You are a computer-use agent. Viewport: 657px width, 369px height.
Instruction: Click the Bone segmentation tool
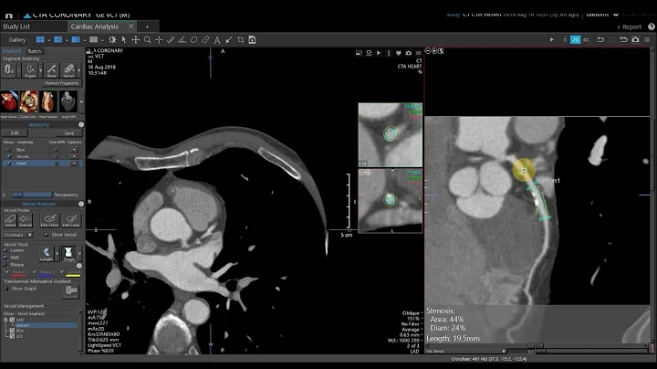pyautogui.click(x=51, y=70)
